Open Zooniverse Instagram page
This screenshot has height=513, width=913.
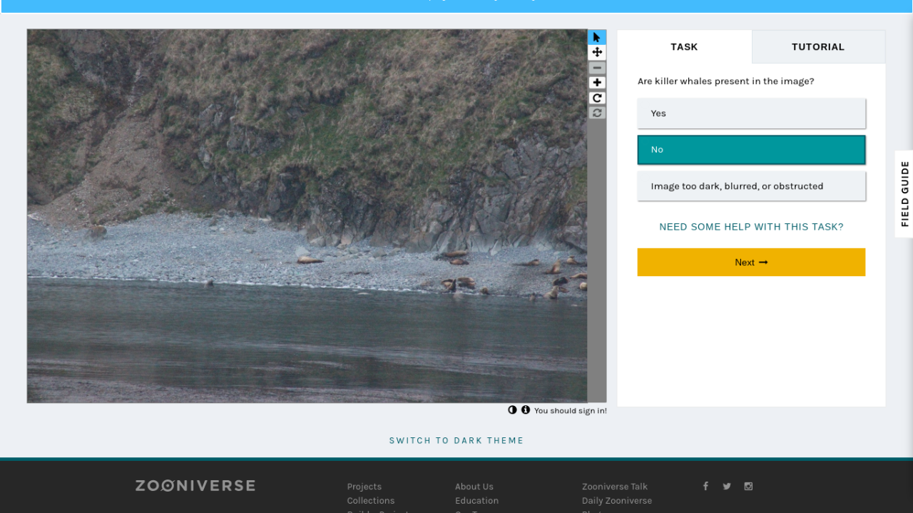coord(748,486)
